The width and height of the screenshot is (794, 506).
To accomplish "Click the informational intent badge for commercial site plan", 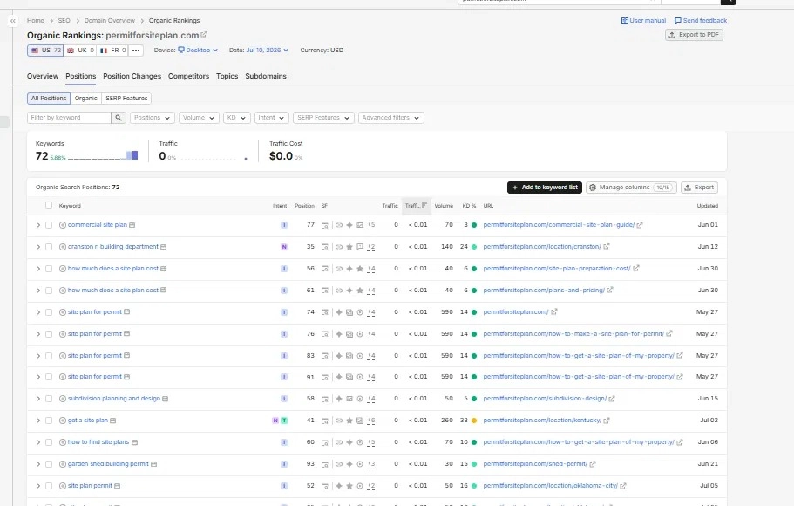I will (284, 225).
